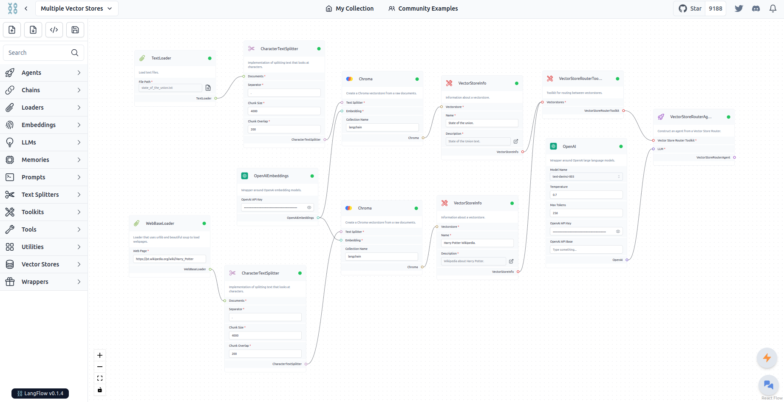Click the OpenAI node logo icon

pos(554,147)
